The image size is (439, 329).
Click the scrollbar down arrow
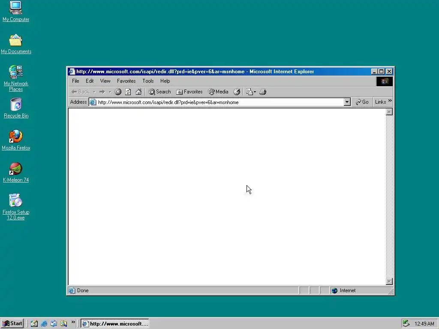point(389,281)
